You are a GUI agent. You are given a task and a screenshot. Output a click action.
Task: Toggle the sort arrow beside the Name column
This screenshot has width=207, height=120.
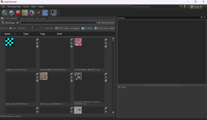coord(15,34)
